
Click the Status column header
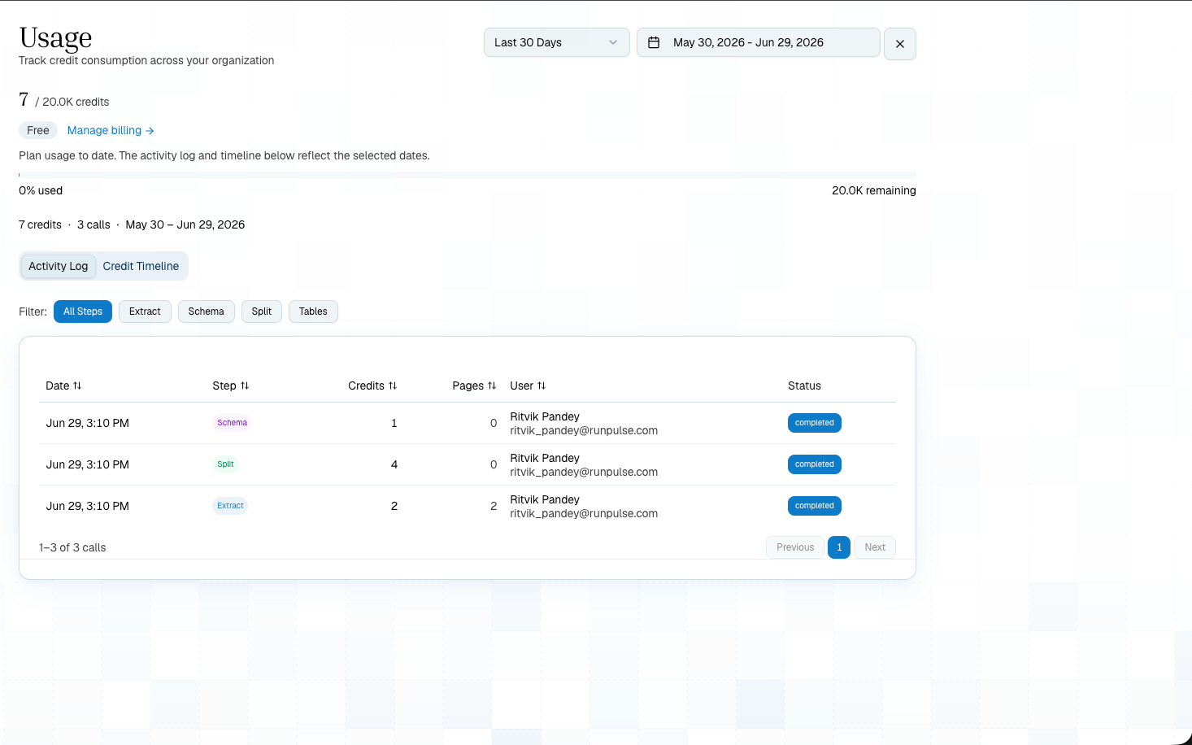(804, 386)
